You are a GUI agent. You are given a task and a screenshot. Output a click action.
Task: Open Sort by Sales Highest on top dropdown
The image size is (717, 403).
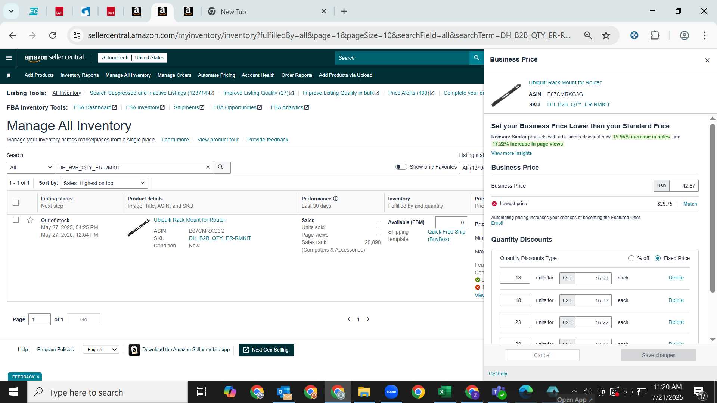click(104, 183)
